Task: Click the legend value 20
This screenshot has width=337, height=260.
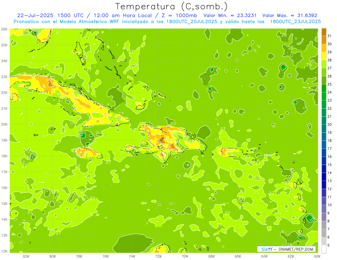Action: tap(330, 124)
